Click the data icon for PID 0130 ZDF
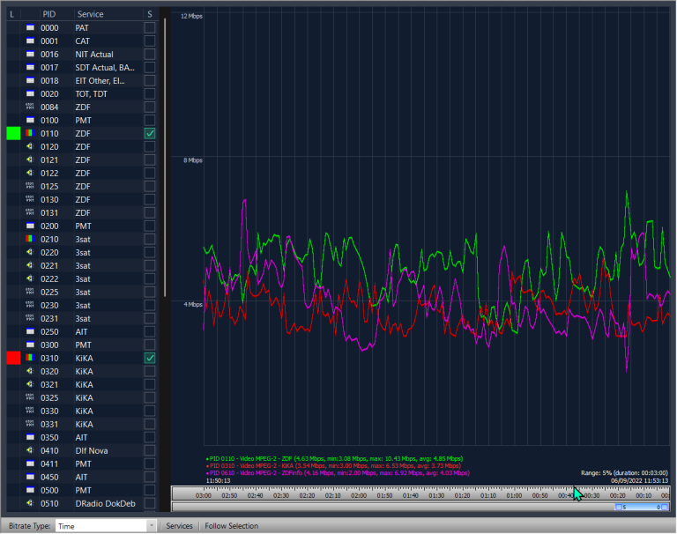 [x=30, y=199]
